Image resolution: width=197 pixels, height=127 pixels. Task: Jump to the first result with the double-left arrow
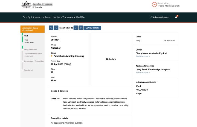tap(51, 28)
